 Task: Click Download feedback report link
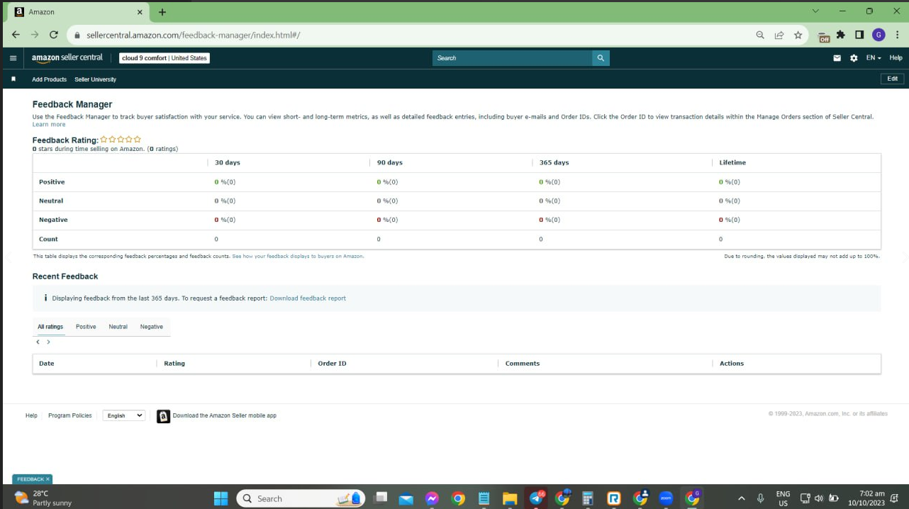coord(308,298)
